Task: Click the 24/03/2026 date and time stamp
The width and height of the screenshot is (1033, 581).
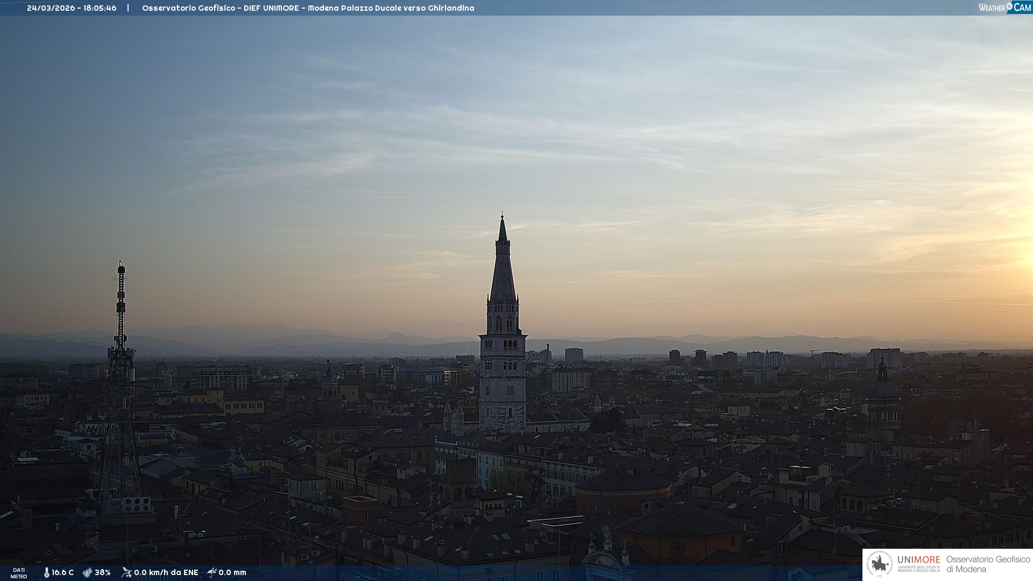Action: [x=72, y=8]
